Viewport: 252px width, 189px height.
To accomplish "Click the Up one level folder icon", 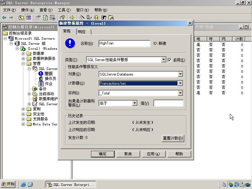I will (x=21, y=18).
